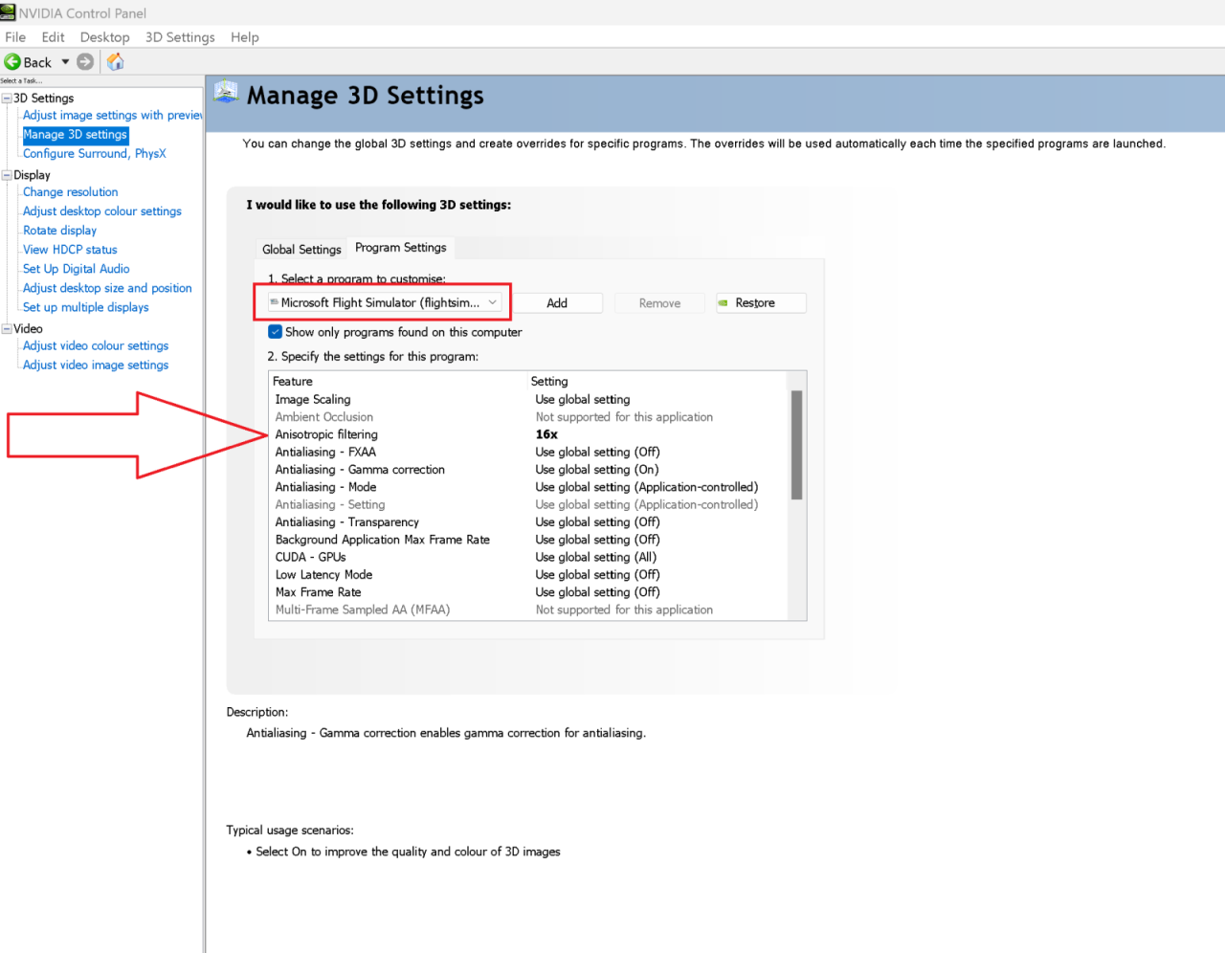Select the Multi-Frame Sampled AA (MFAA) row
The width and height of the screenshot is (1225, 953).
[528, 609]
